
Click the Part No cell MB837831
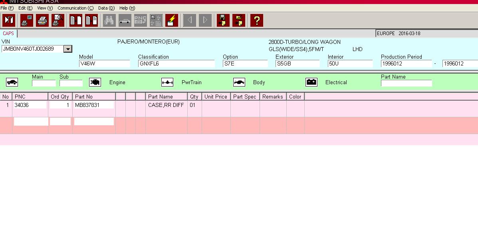pyautogui.click(x=94, y=105)
